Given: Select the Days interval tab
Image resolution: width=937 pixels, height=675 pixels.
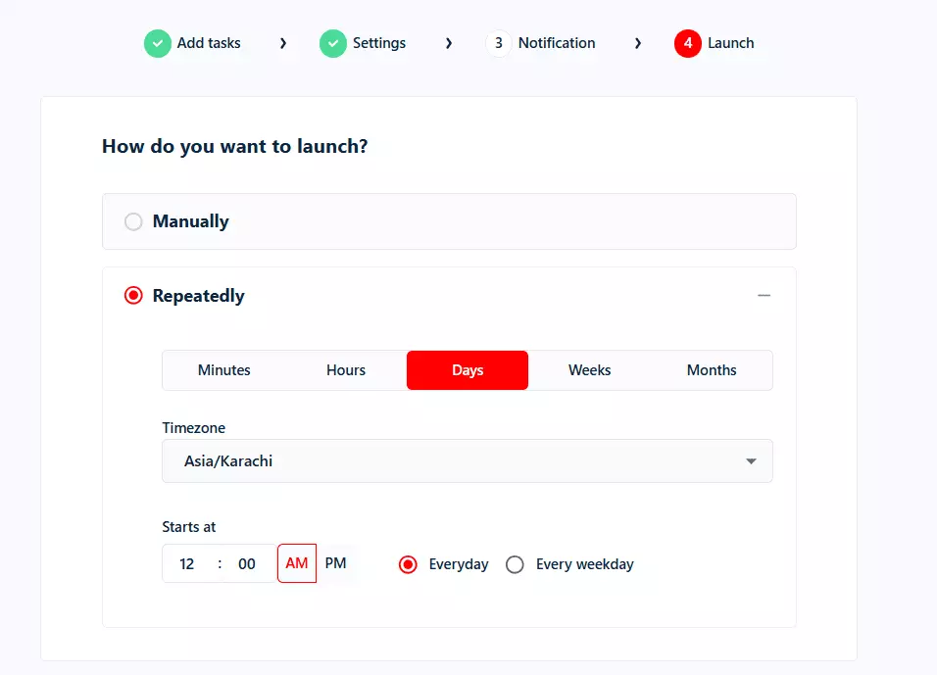Looking at the screenshot, I should 468,370.
